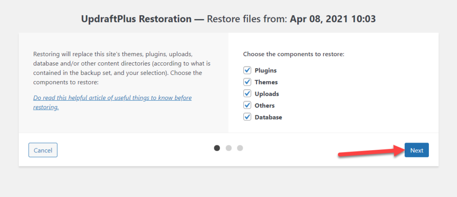Viewport: 457px width, 197px height.
Task: Untick the Others checkbox
Action: pyautogui.click(x=247, y=105)
